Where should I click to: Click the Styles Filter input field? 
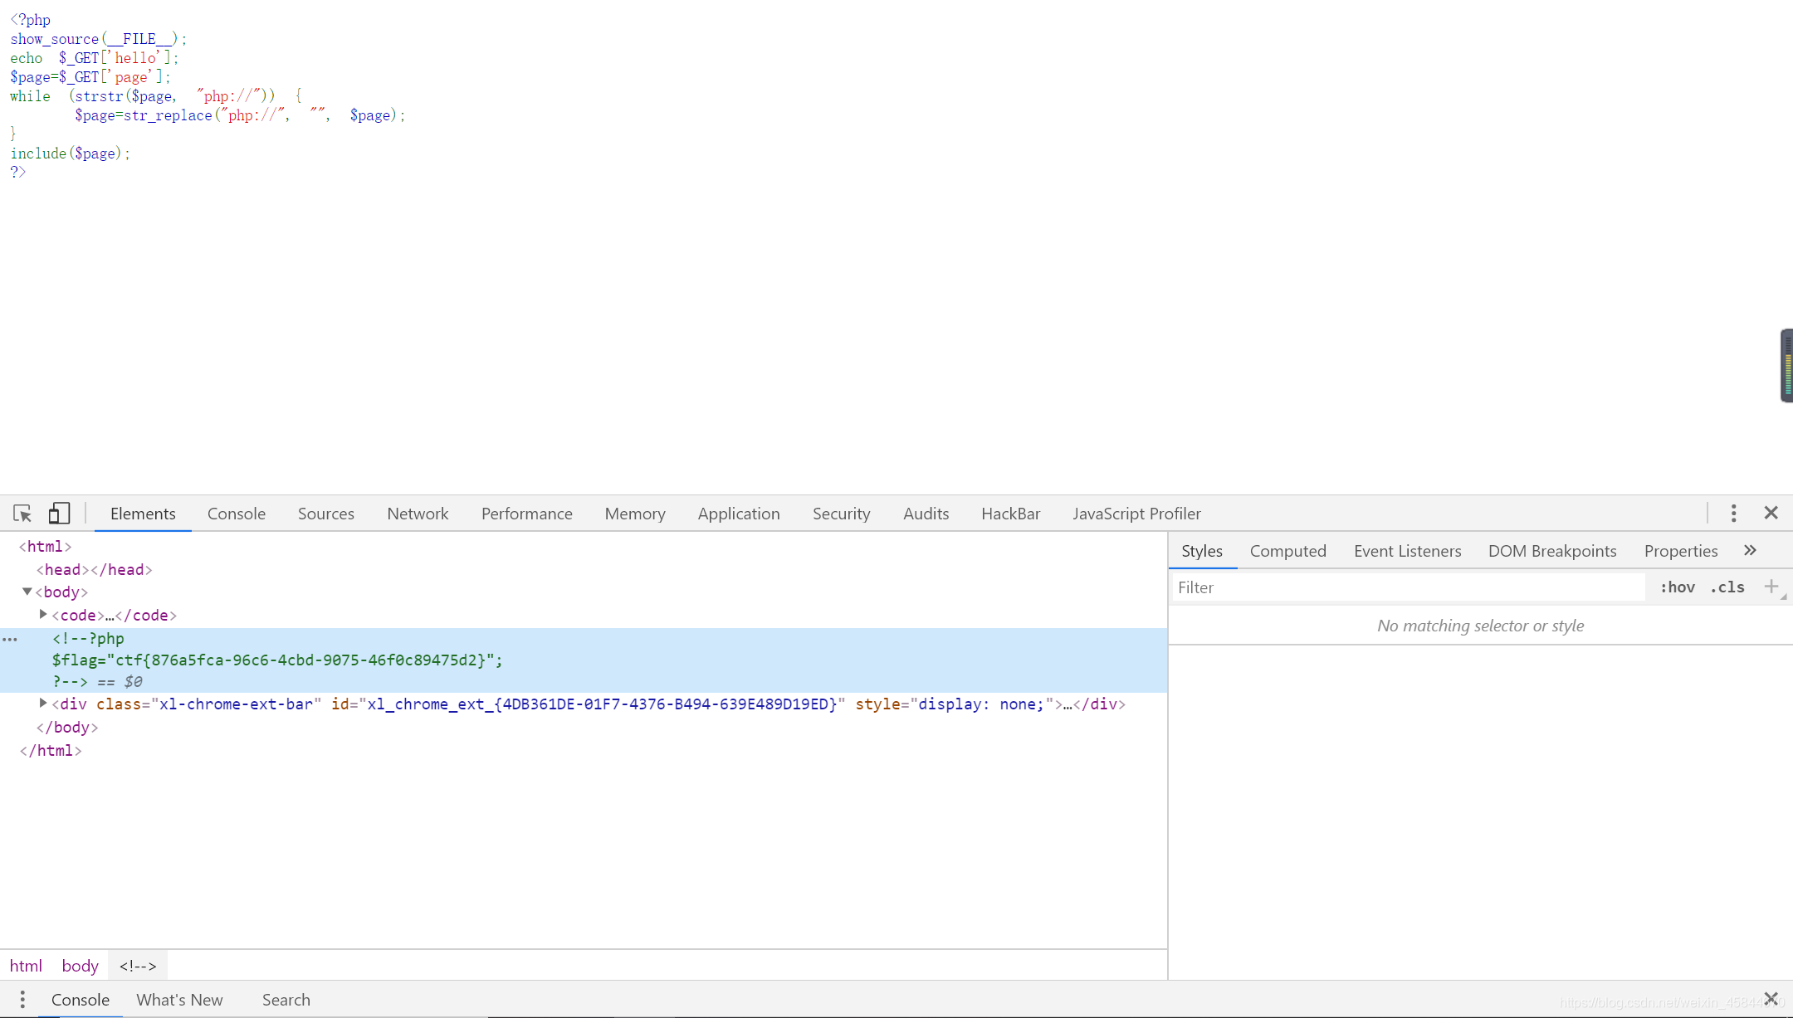tap(1408, 587)
